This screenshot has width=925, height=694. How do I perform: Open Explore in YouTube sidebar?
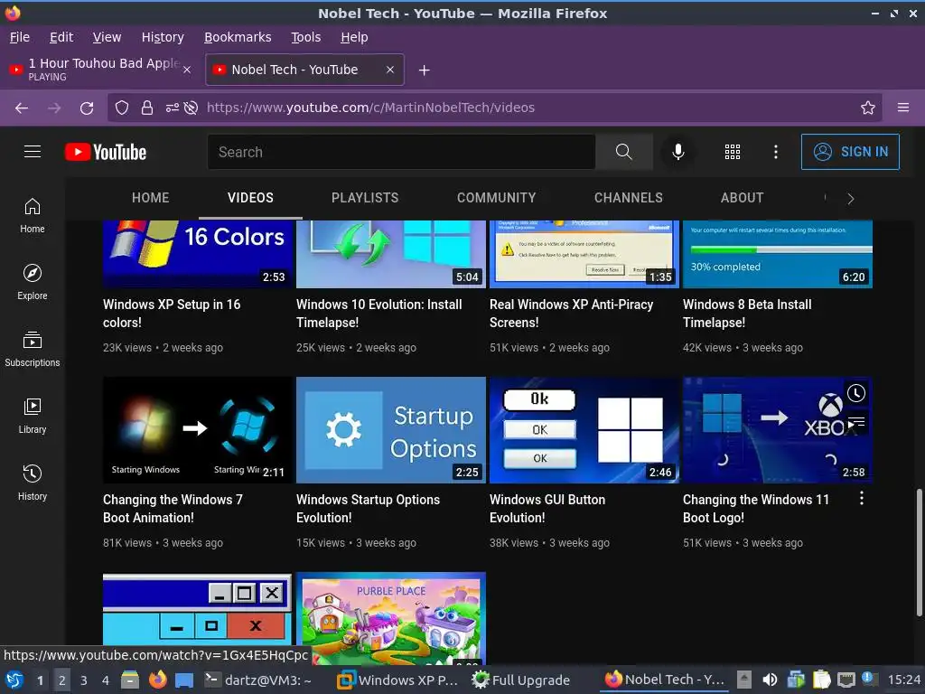click(33, 282)
